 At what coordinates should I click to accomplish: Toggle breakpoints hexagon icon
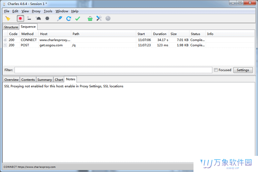pyautogui.click(x=47, y=18)
